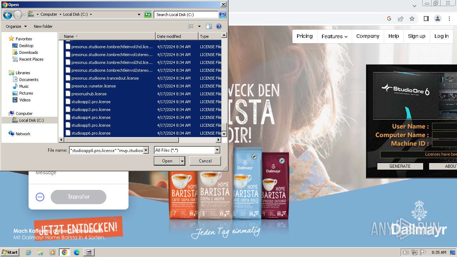
Task: Click the File name input field
Action: [106, 150]
